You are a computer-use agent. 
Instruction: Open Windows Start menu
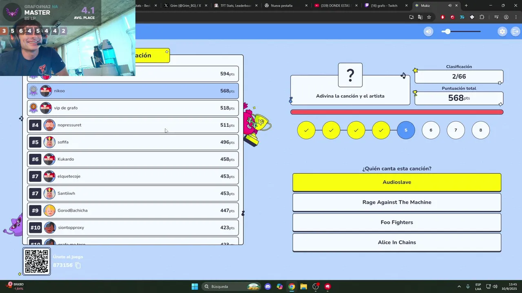195,286
